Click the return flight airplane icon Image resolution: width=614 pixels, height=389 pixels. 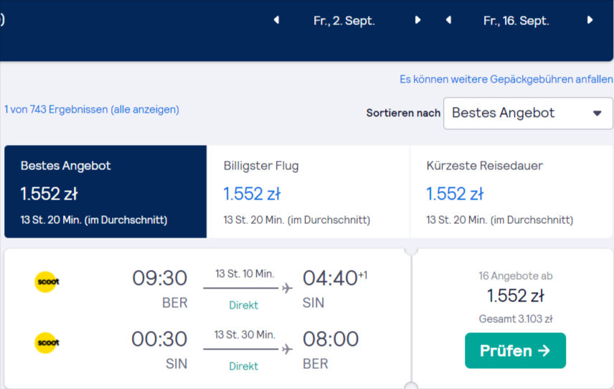pos(287,349)
